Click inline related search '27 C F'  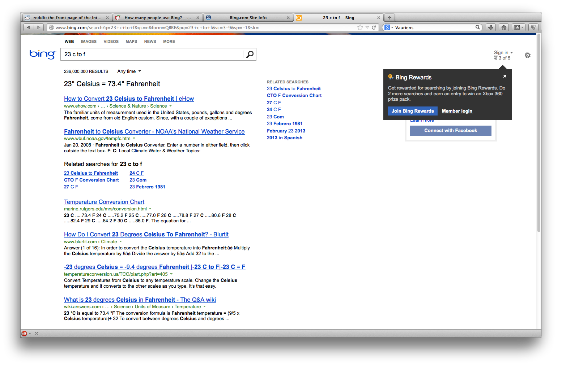[71, 187]
